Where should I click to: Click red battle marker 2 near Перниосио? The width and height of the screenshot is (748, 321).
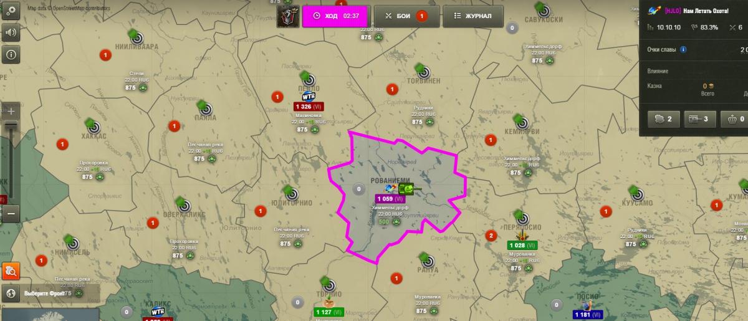point(491,235)
